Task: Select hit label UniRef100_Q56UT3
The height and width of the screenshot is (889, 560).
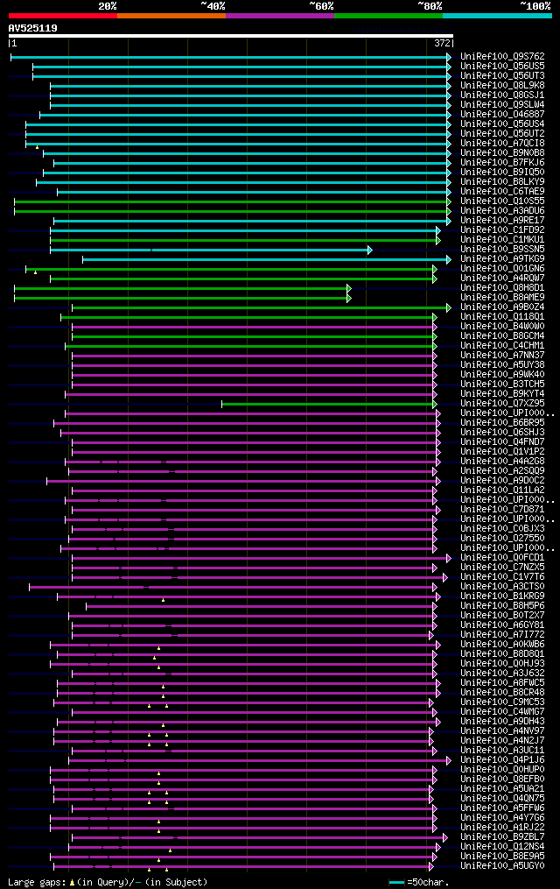Action: click(x=503, y=76)
